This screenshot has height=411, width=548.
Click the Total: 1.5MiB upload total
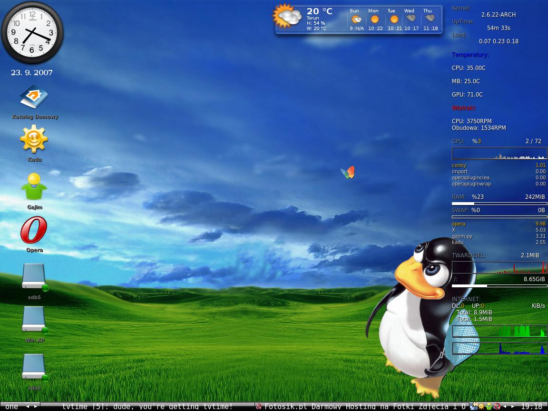tap(474, 319)
